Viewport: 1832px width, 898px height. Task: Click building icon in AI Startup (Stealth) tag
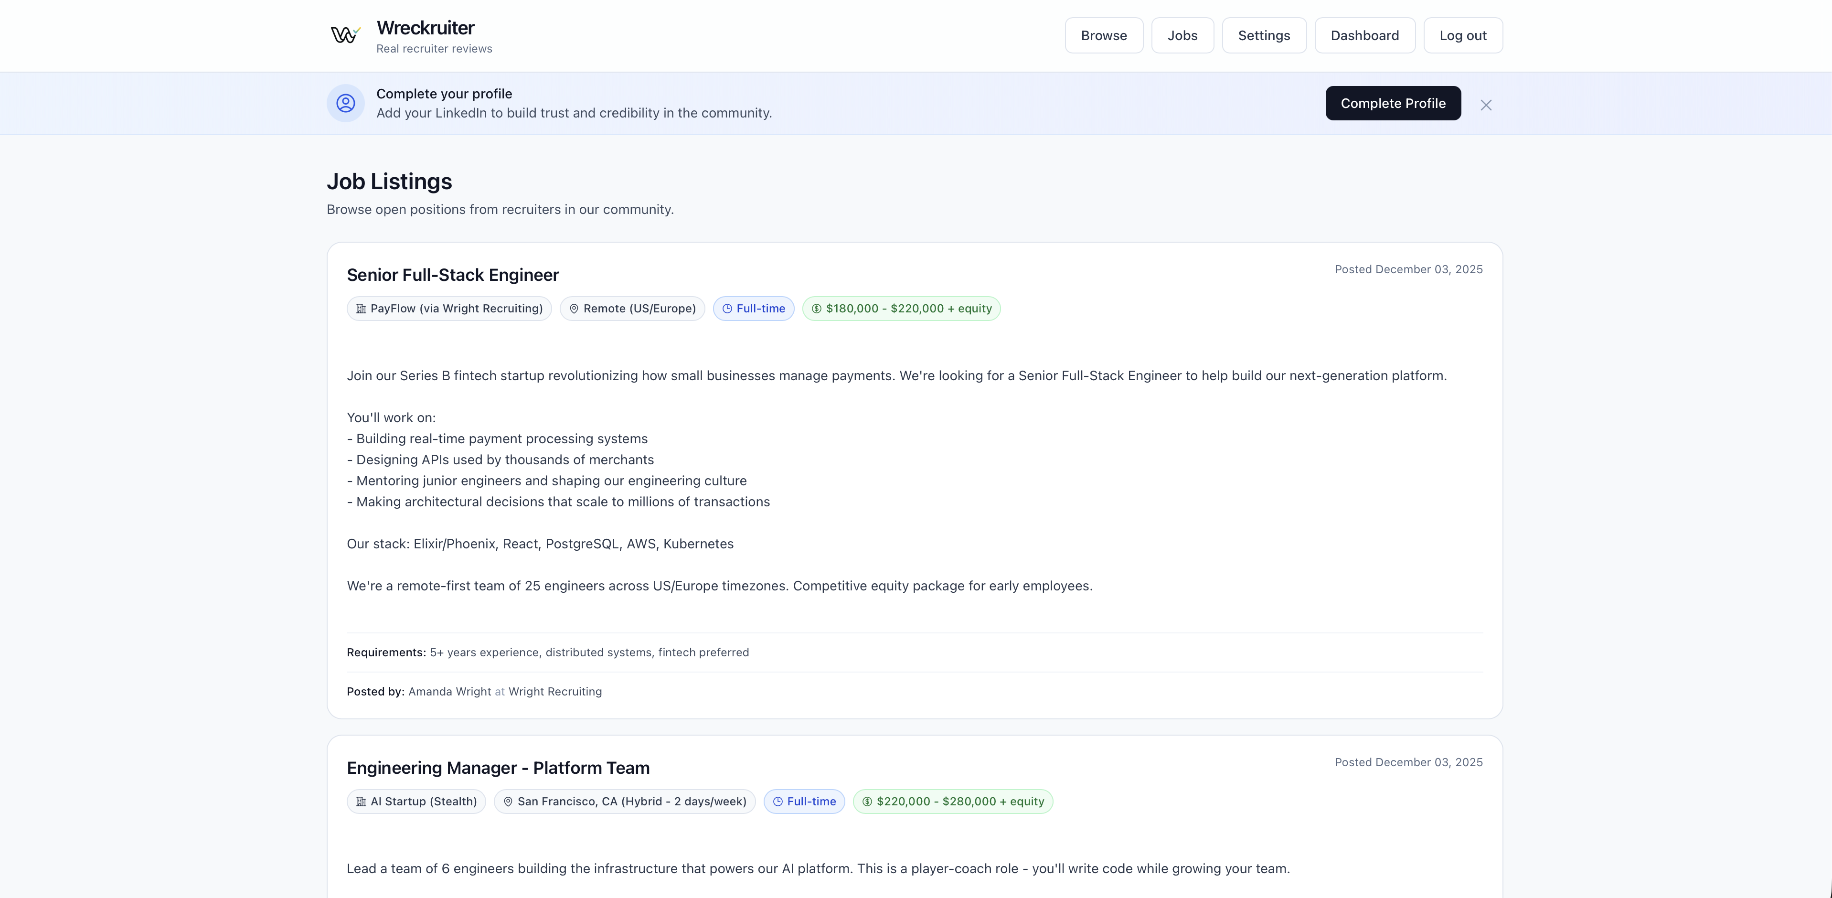(x=361, y=802)
